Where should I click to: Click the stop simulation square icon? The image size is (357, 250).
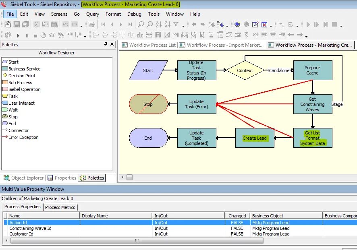click(35, 36)
